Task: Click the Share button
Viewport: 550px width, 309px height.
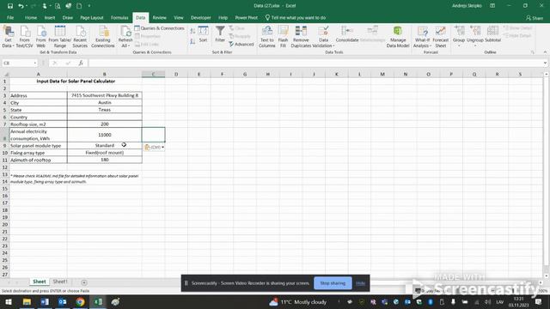Action: click(535, 18)
